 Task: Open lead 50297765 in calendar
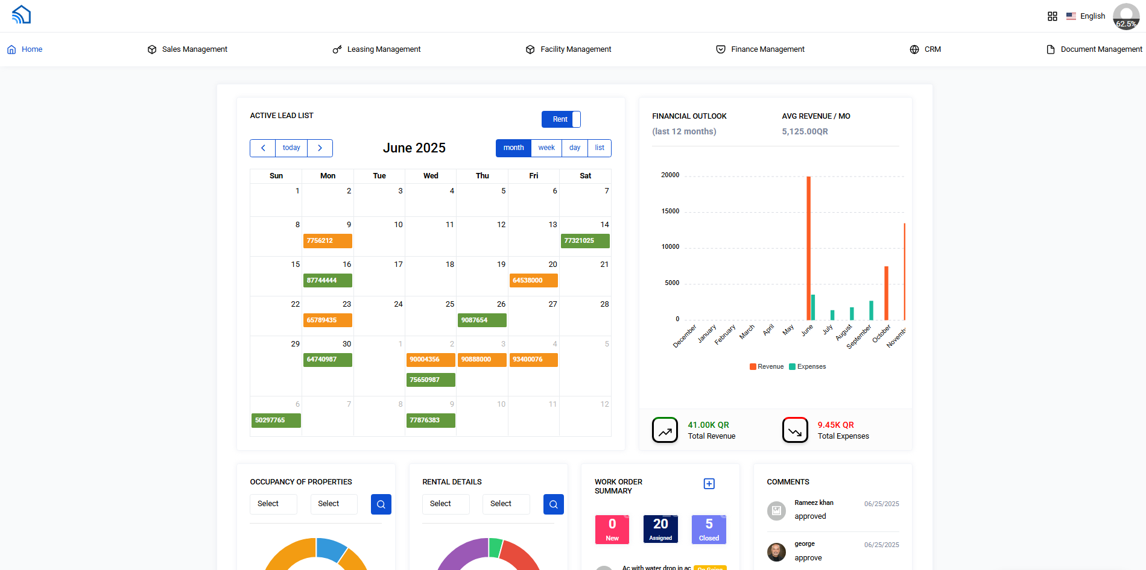pos(276,421)
